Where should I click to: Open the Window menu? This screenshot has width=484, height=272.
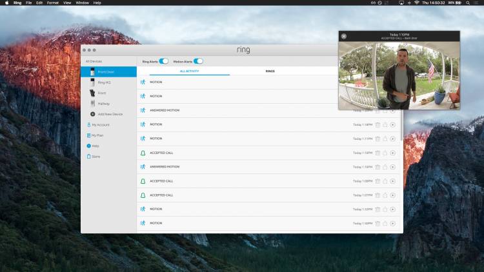pyautogui.click(x=82, y=3)
